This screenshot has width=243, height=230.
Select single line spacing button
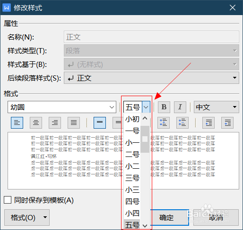100,123
